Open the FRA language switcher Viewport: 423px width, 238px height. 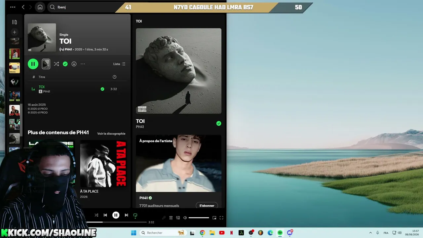click(386, 233)
